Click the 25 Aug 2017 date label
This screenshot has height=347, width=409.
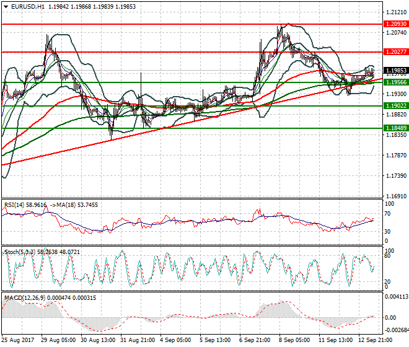pyautogui.click(x=17, y=340)
